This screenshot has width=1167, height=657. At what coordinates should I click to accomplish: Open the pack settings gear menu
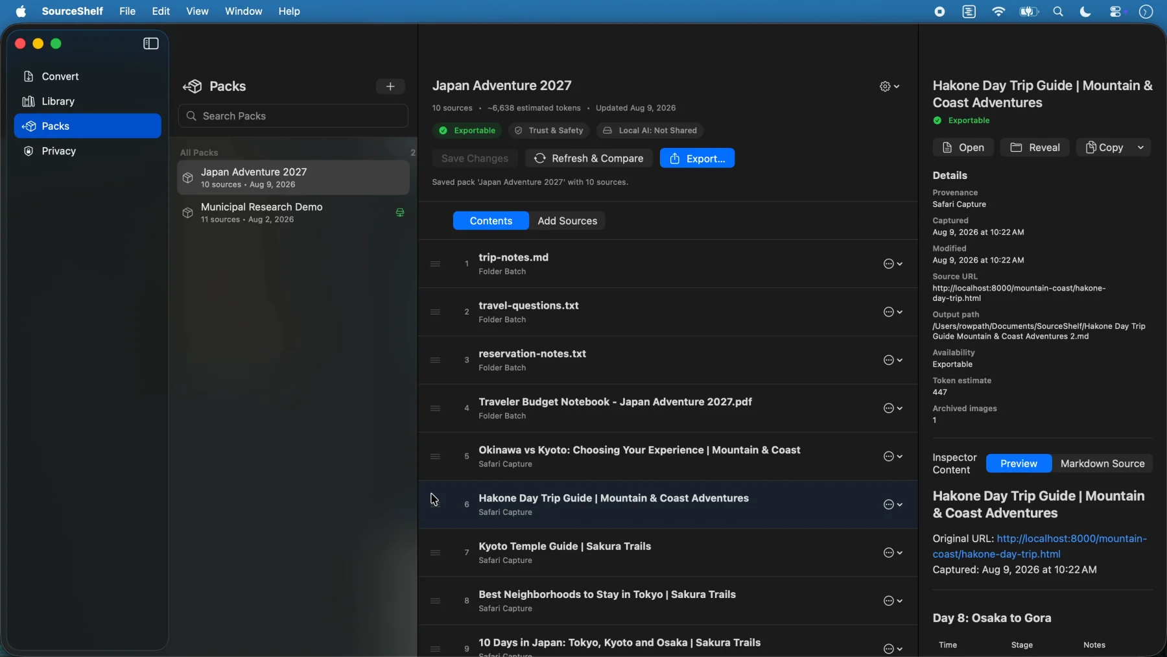[890, 86]
